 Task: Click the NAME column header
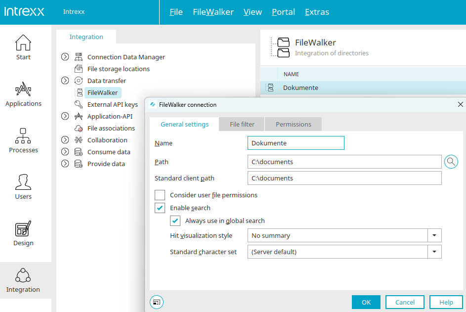291,74
